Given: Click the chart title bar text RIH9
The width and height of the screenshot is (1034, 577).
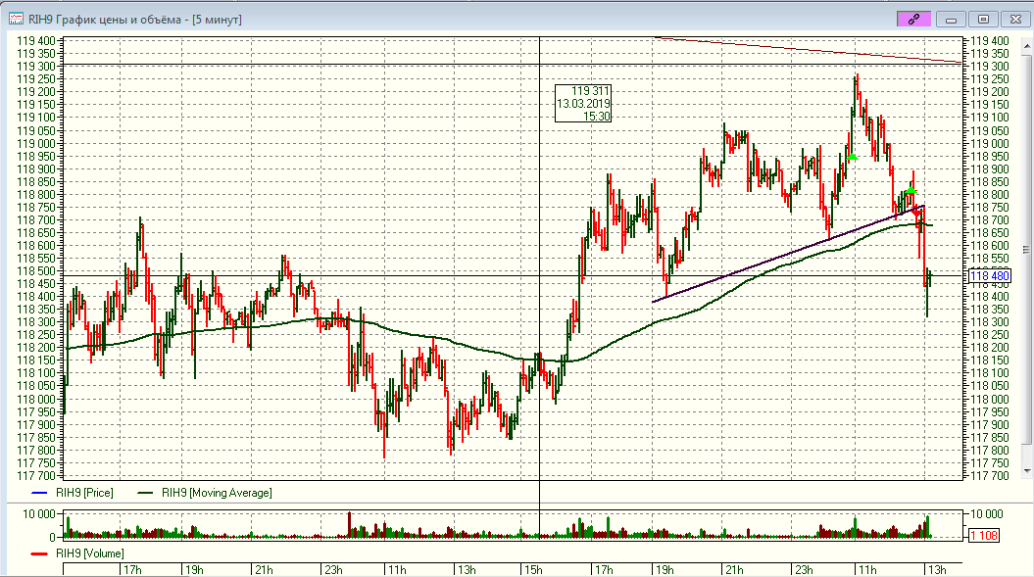Looking at the screenshot, I should (x=127, y=19).
